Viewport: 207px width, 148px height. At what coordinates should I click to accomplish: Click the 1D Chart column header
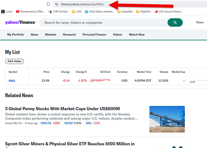pos(105,72)
